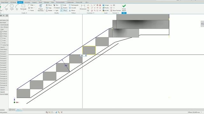The image size is (204, 114).
Task: Click the highlighted yellow stair step rectangle
Action: point(89,50)
